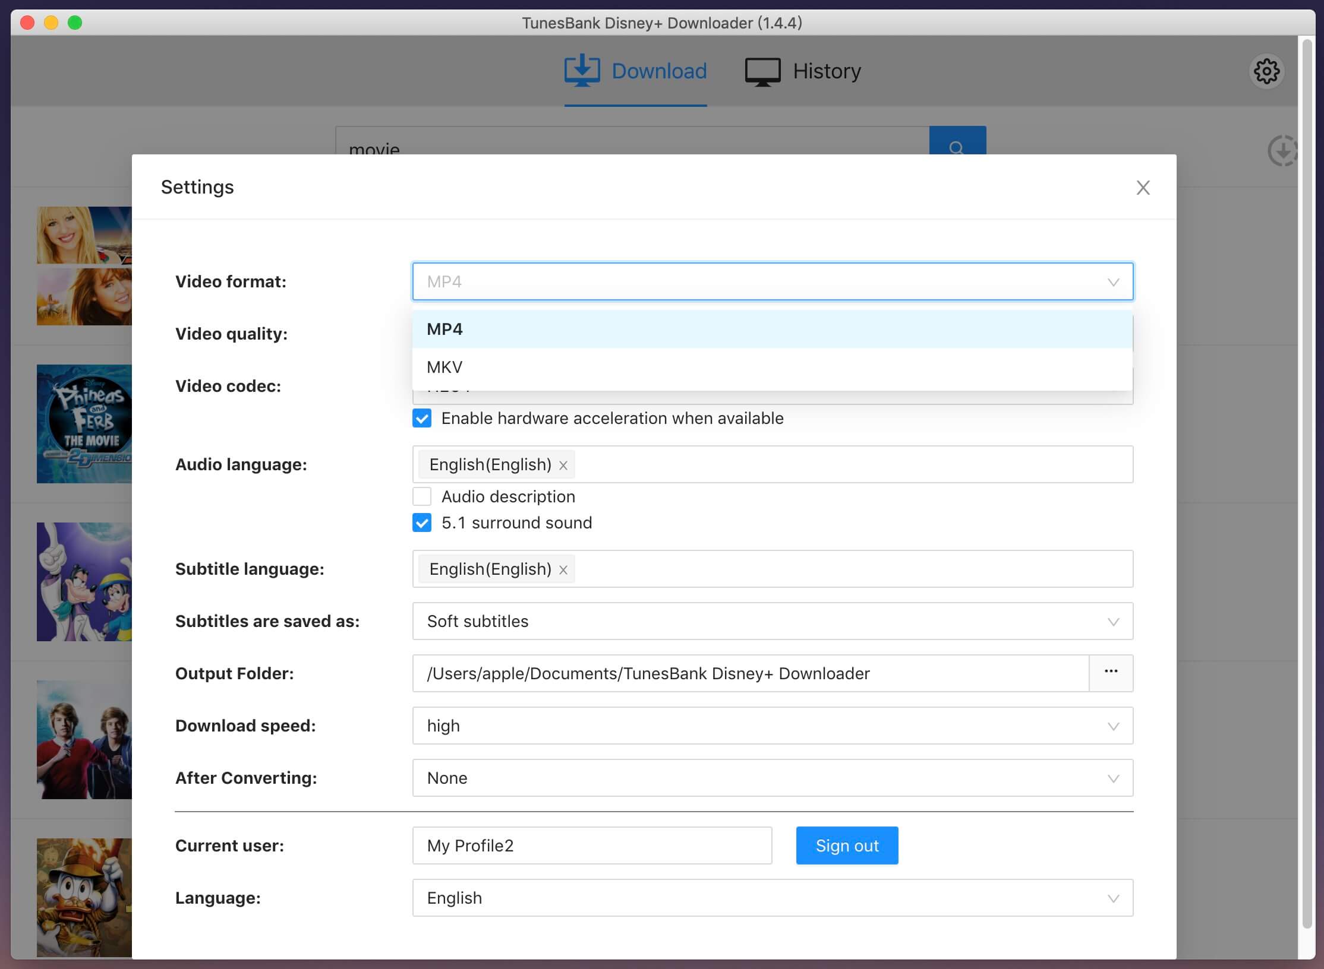Enable the Audio description checkbox
1324x969 pixels.
422,496
